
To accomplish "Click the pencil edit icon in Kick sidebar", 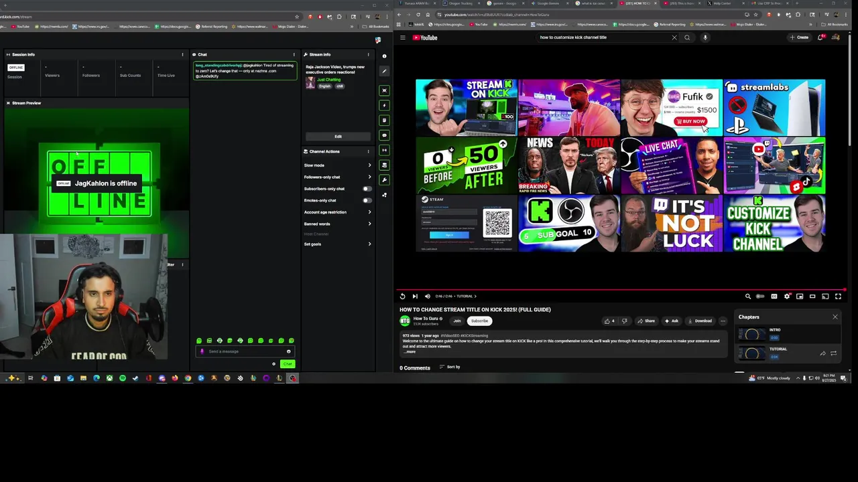I will (x=384, y=71).
